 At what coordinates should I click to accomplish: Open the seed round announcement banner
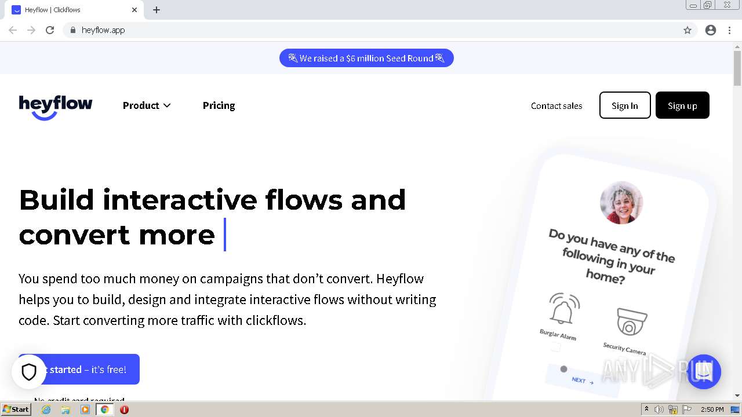tap(366, 58)
